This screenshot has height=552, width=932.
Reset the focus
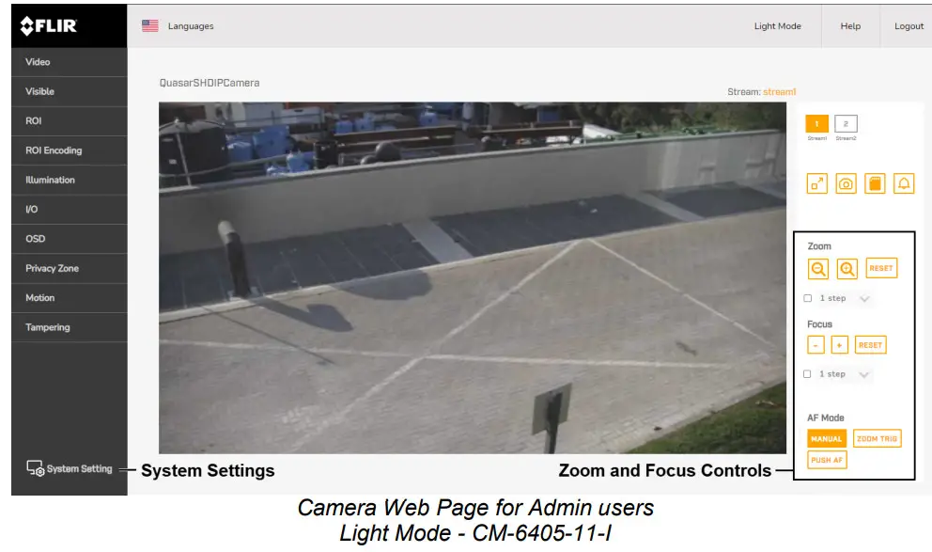click(x=870, y=345)
